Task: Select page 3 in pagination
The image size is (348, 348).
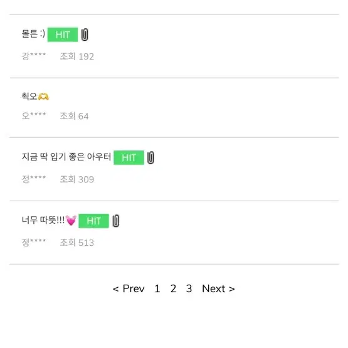Action: click(x=189, y=288)
